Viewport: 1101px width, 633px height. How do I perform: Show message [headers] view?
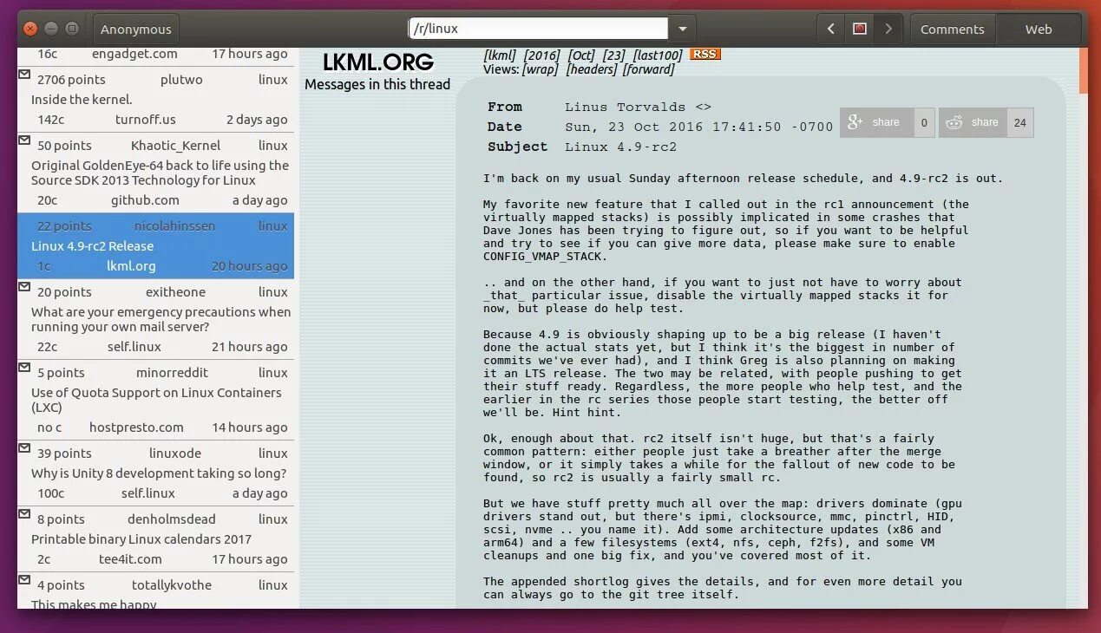592,69
